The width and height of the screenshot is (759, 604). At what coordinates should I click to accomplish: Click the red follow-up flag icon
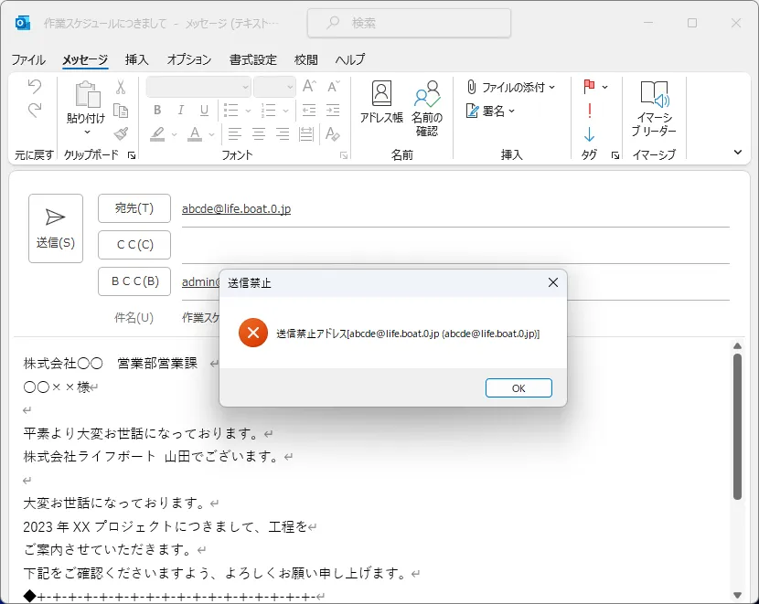589,87
